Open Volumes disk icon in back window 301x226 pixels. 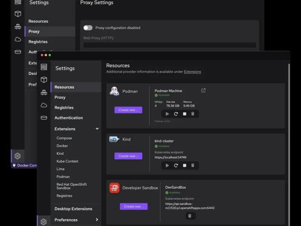pyautogui.click(x=18, y=52)
